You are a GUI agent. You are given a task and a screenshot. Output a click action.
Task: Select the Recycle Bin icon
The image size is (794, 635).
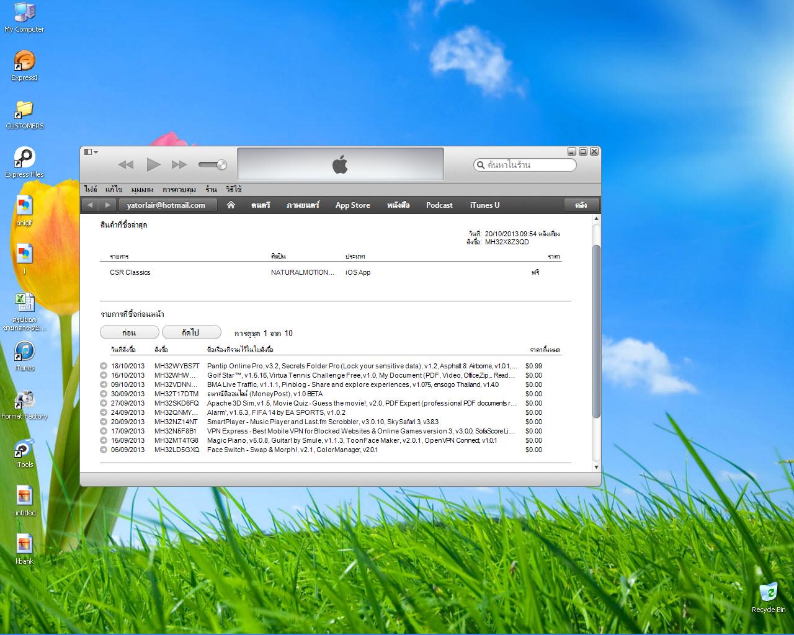coord(768,598)
